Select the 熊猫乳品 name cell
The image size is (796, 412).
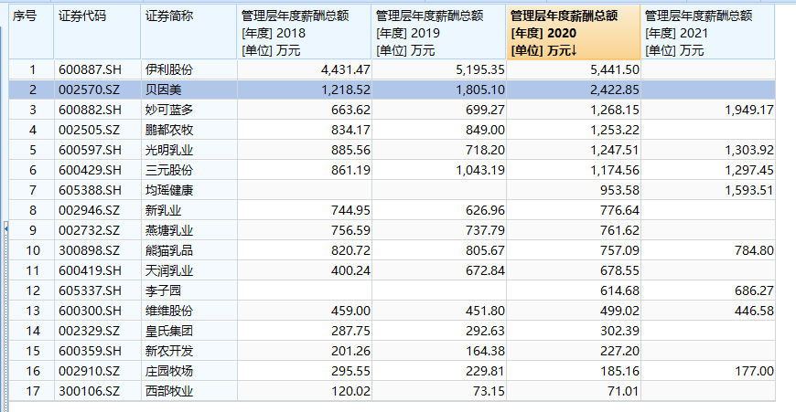pos(169,250)
